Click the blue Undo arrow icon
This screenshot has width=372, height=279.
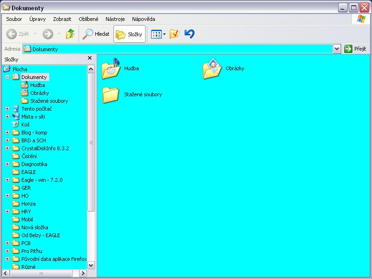(189, 34)
